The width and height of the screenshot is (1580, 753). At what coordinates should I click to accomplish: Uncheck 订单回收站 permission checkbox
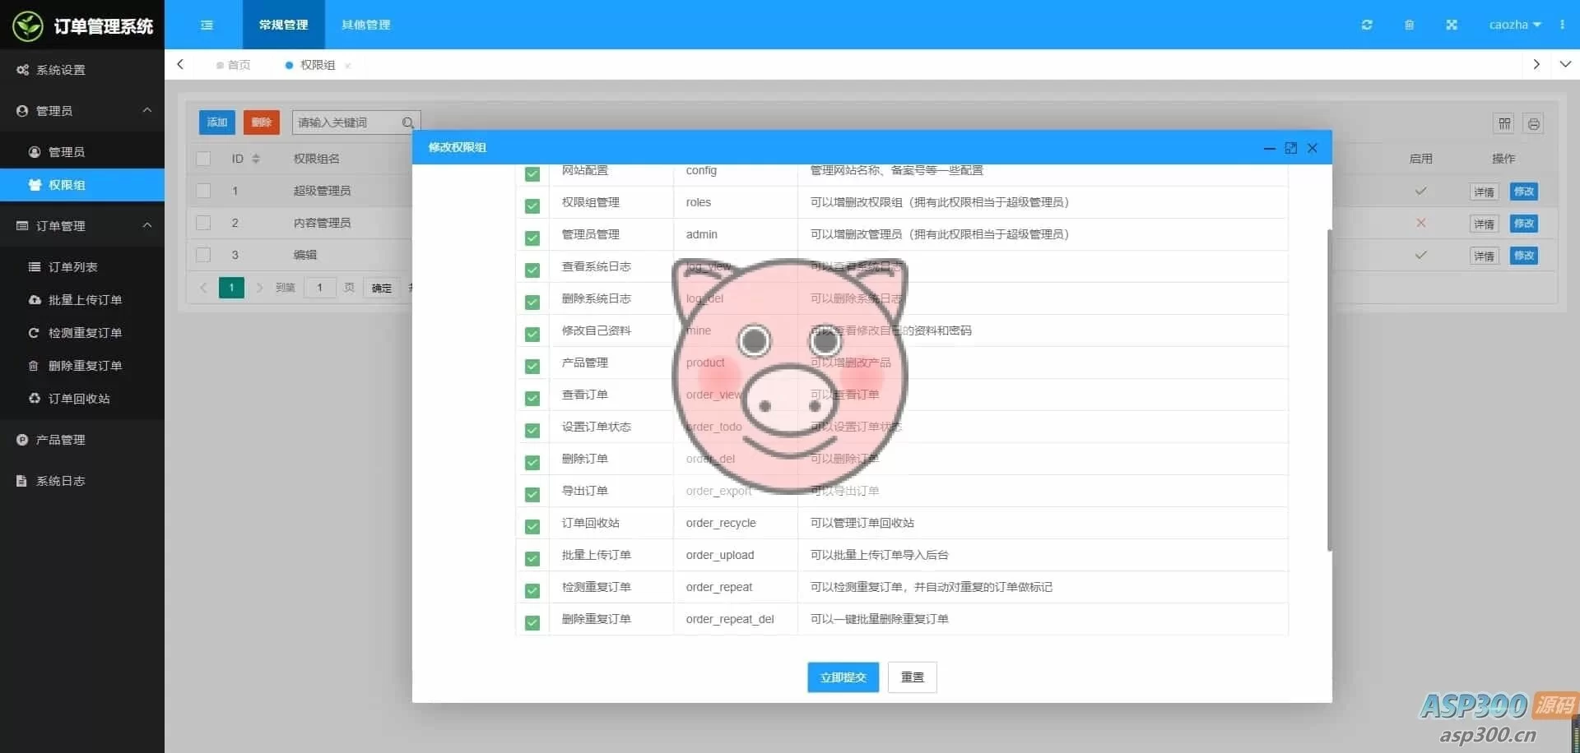point(532,526)
